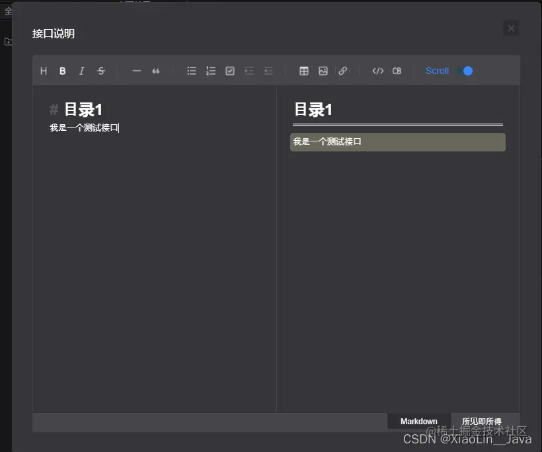This screenshot has height=452, width=542.
Task: Open the heading level selector (H icon)
Action: click(x=44, y=71)
